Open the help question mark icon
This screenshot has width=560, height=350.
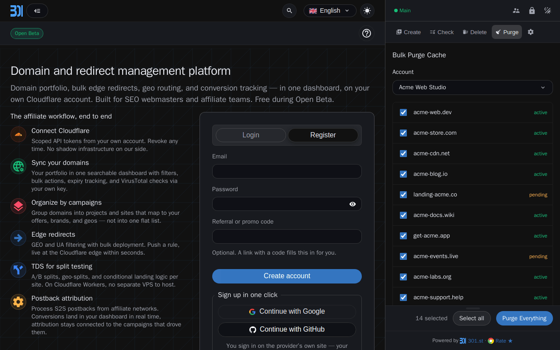pyautogui.click(x=367, y=33)
